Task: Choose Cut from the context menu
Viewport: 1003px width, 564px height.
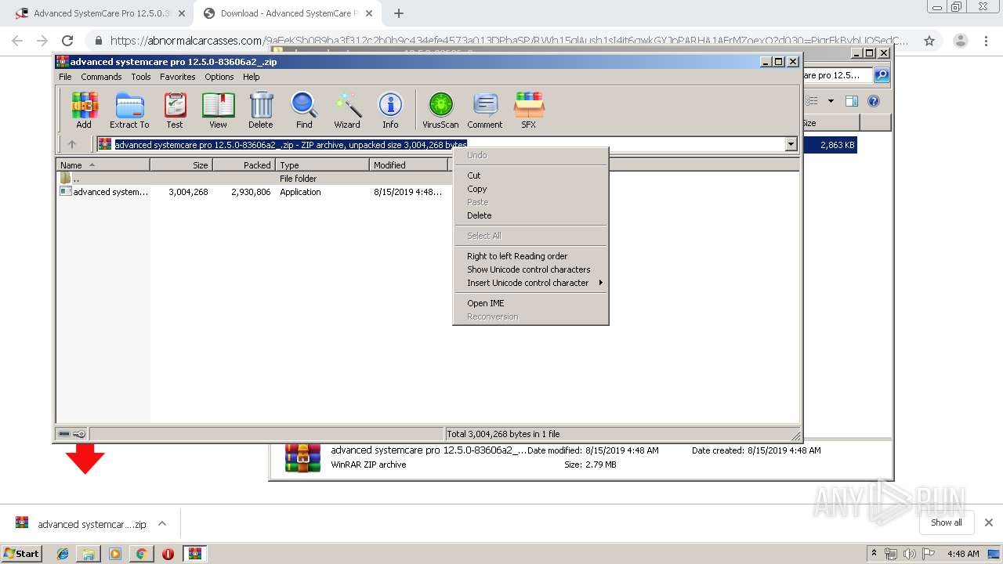Action: [x=531, y=175]
